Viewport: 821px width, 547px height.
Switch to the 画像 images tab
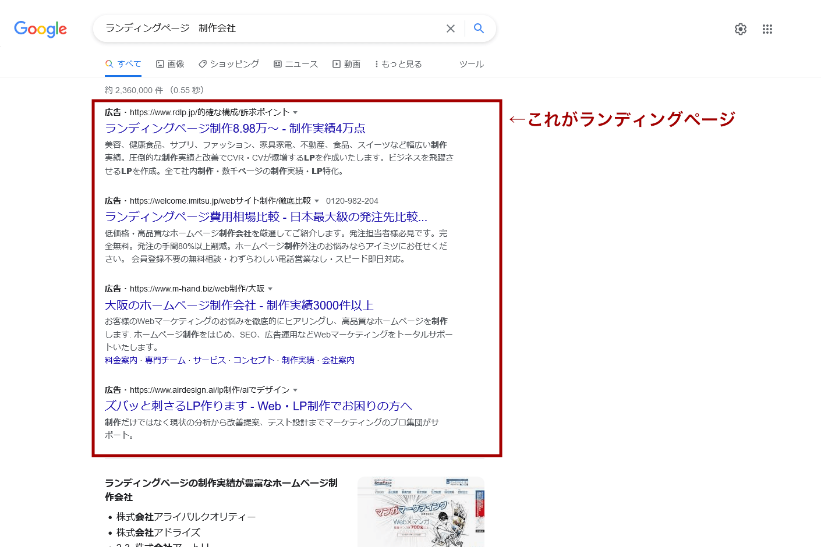pos(170,64)
